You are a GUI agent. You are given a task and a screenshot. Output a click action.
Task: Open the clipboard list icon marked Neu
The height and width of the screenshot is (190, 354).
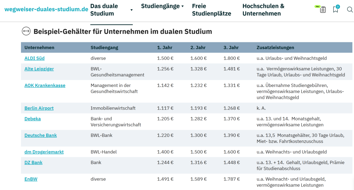pyautogui.click(x=323, y=10)
